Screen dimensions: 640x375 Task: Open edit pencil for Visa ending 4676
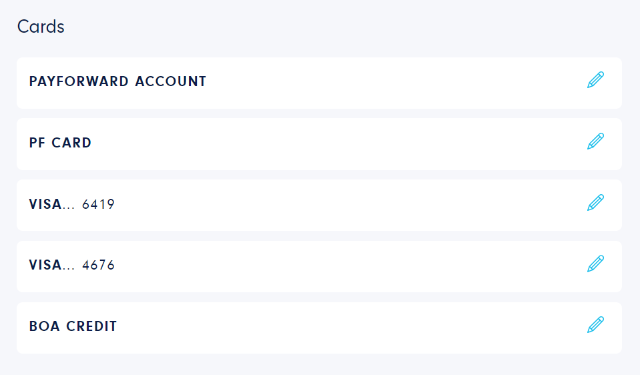click(595, 264)
